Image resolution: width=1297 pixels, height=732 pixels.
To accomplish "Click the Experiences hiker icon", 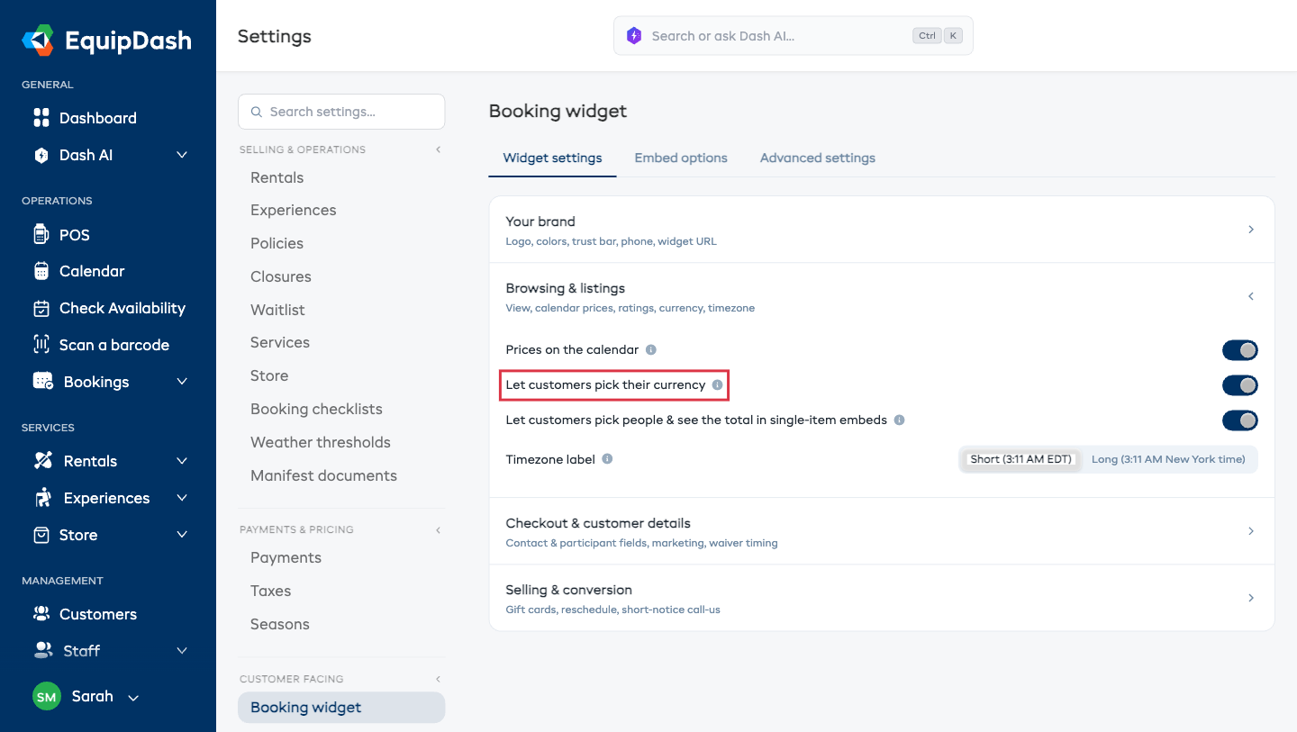I will point(43,498).
